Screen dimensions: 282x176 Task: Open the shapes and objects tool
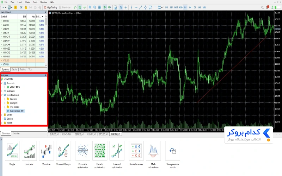pyautogui.click(x=159, y=7)
